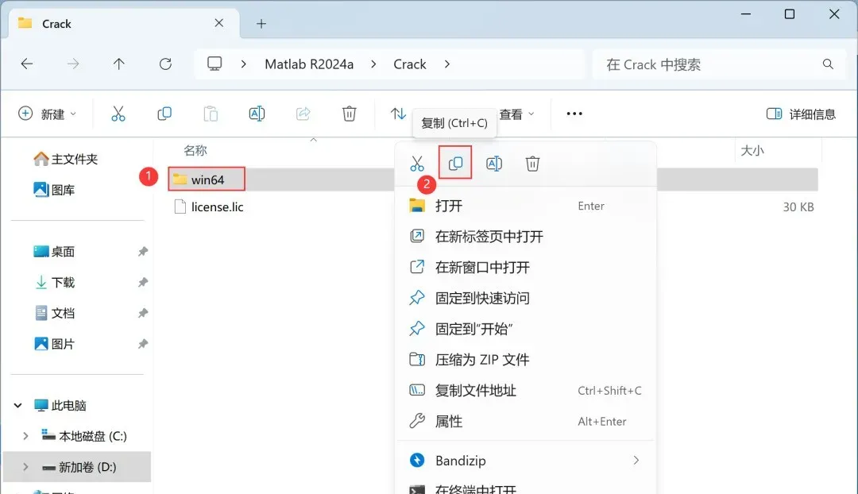Screen dimensions: 858x494
Task: Expand the 新加卷 (D:) drive node
Action: pyautogui.click(x=25, y=467)
